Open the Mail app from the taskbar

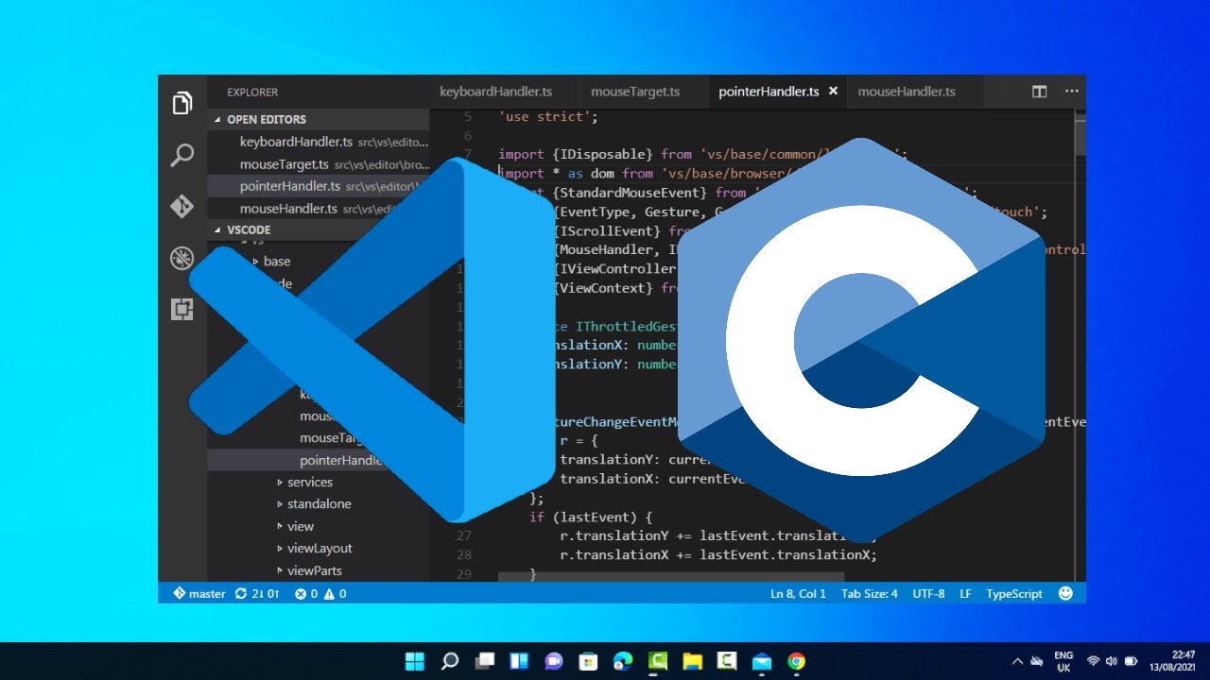click(762, 661)
